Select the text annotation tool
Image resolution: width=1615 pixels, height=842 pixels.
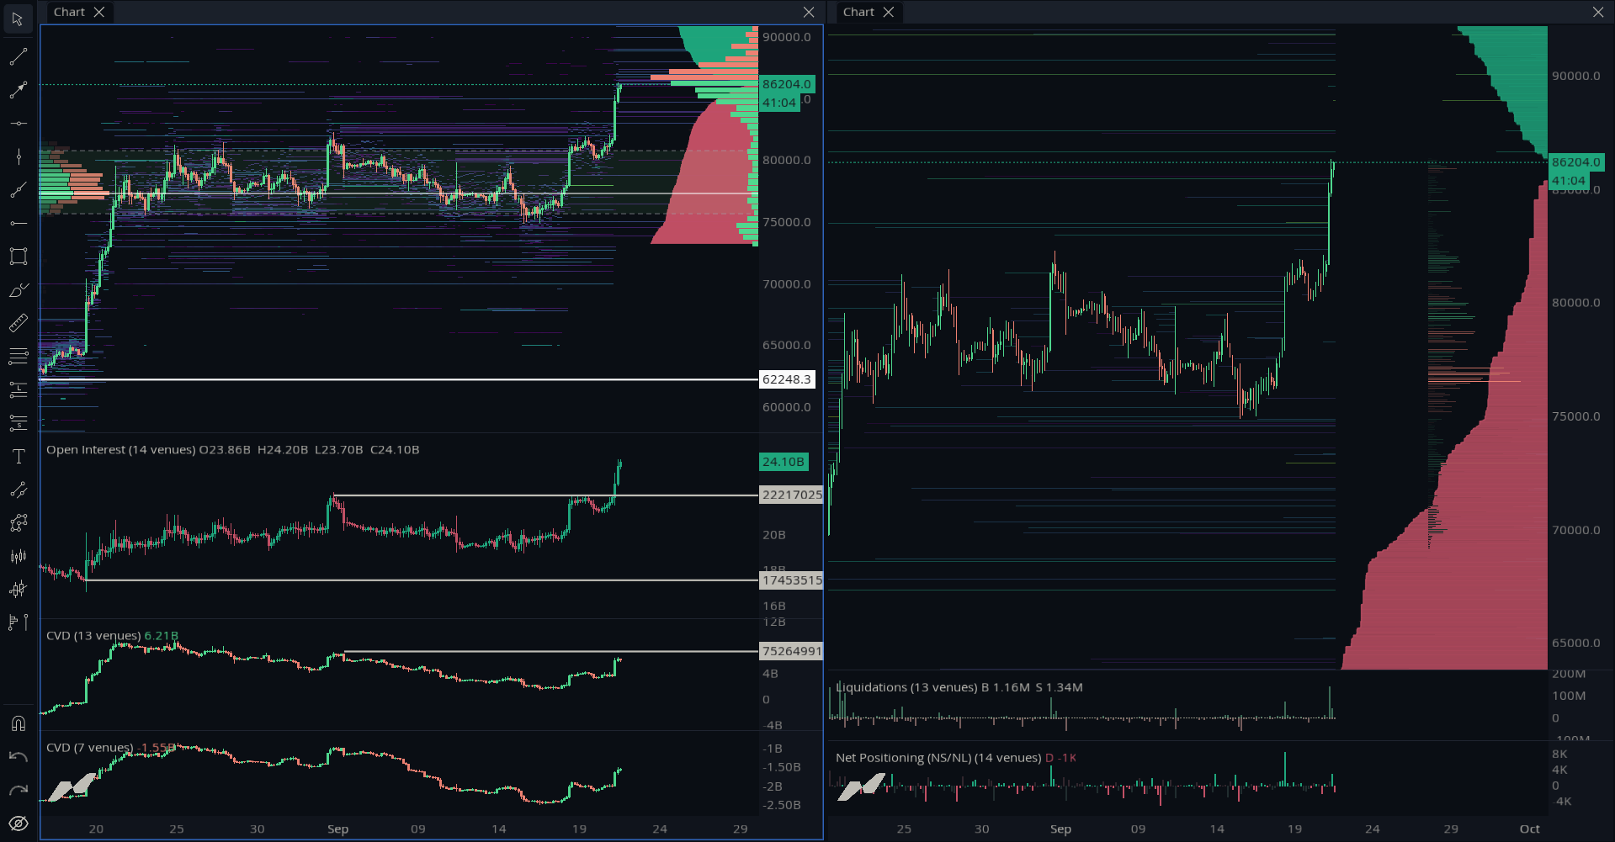pos(18,457)
